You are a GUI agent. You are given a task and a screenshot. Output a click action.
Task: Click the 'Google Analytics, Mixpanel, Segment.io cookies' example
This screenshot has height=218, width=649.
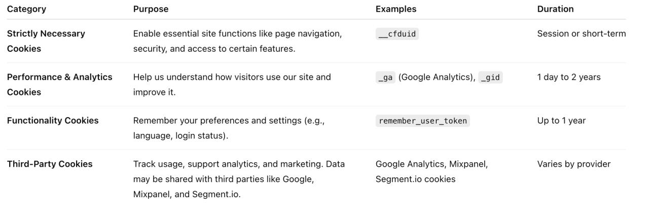pyautogui.click(x=434, y=172)
